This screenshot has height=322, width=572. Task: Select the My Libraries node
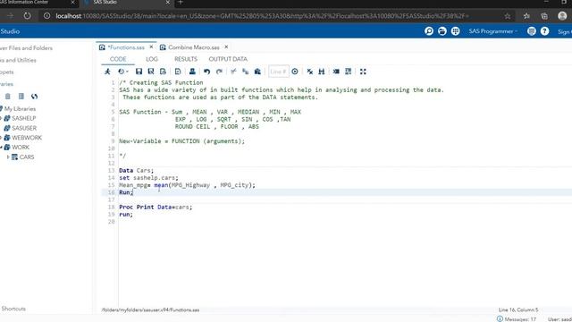click(x=20, y=109)
